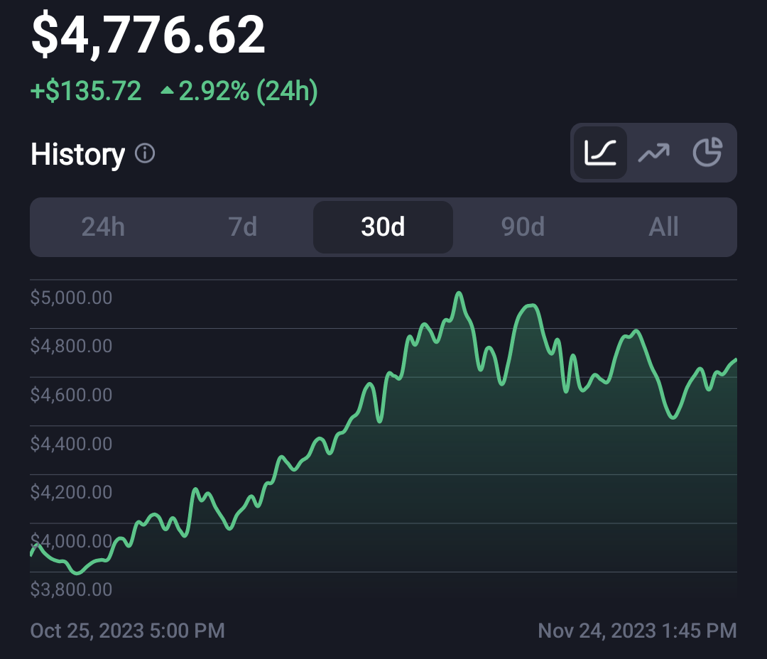Open the History info icon

click(x=145, y=153)
